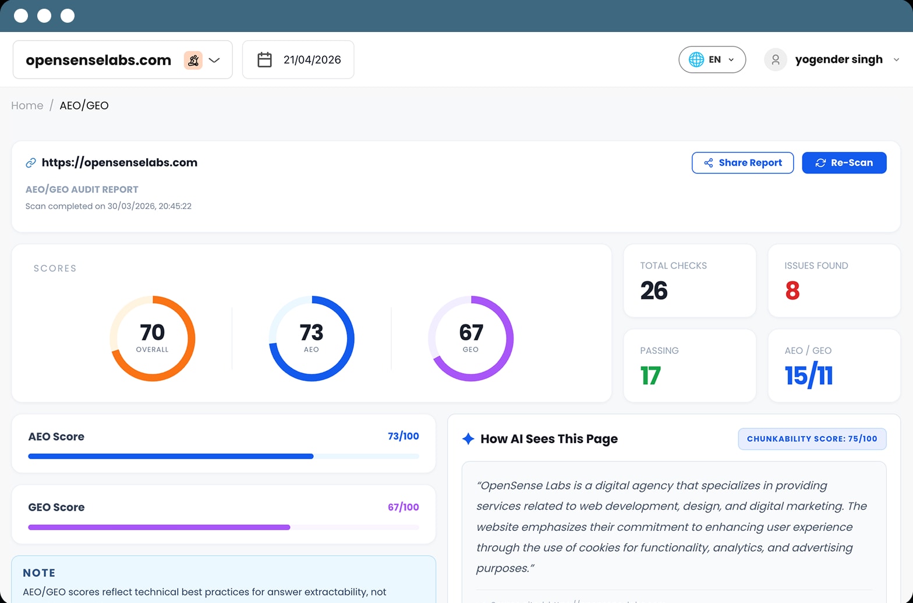The image size is (913, 603).
Task: Click the user avatar icon
Action: point(776,59)
